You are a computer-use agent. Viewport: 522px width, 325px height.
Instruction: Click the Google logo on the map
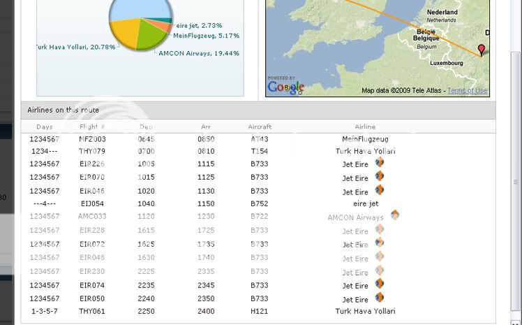285,87
